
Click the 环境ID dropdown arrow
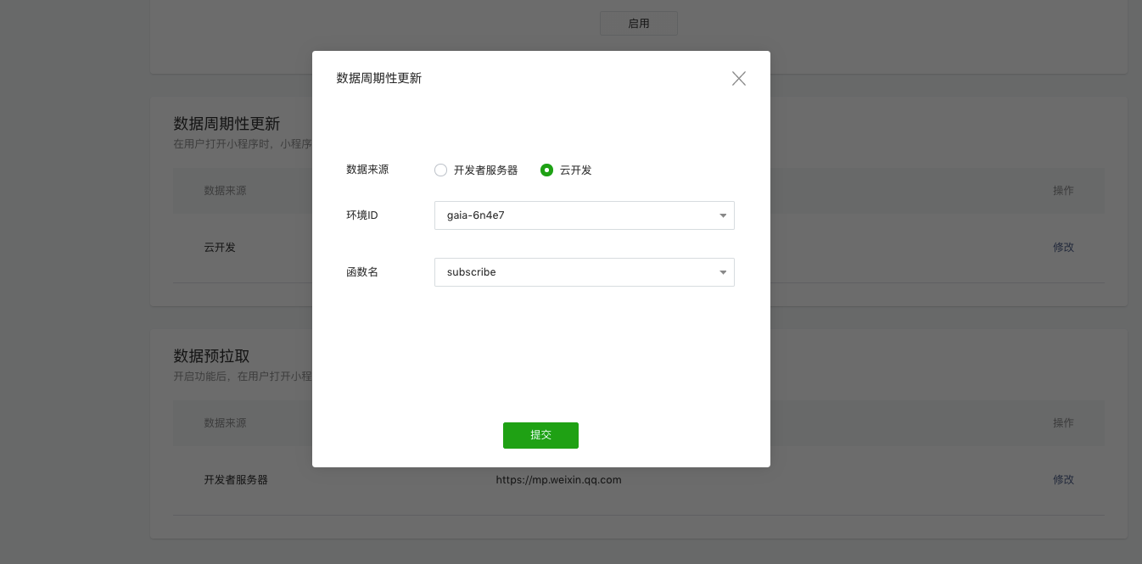coord(723,216)
